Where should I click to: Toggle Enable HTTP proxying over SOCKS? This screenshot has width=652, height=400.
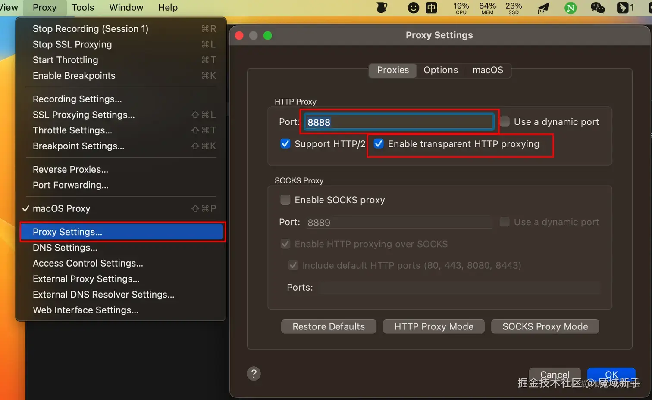pos(285,244)
